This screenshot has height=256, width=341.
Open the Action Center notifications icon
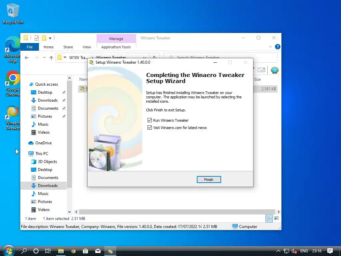tap(330, 251)
